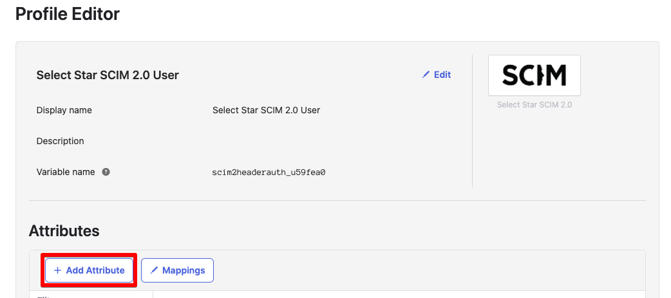Viewport: 671px width, 298px height.
Task: Click the pencil icon beside Edit
Action: coord(426,75)
